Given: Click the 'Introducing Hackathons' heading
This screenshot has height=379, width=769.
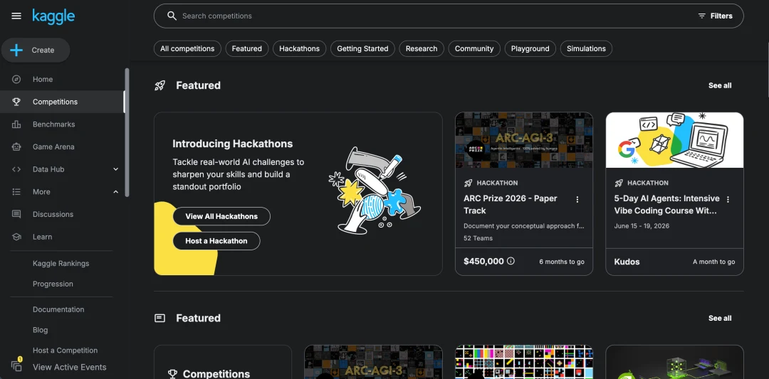Looking at the screenshot, I should point(232,144).
